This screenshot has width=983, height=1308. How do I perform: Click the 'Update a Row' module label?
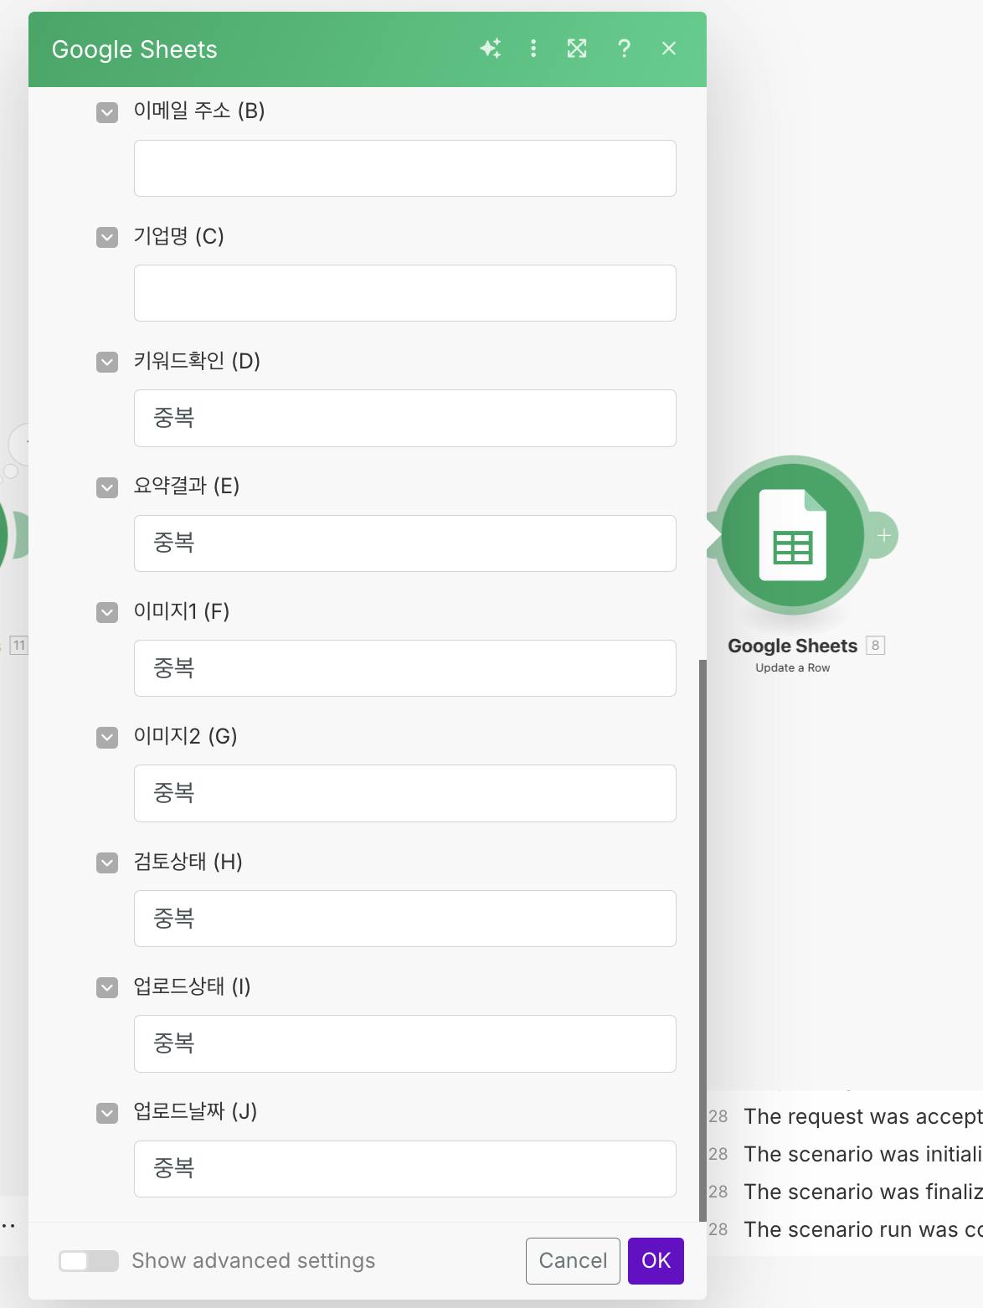pyautogui.click(x=792, y=667)
